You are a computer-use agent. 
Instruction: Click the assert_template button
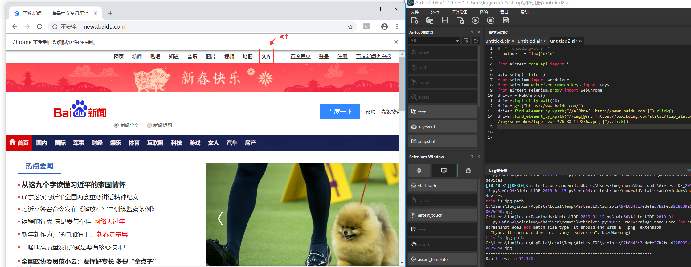point(442,259)
